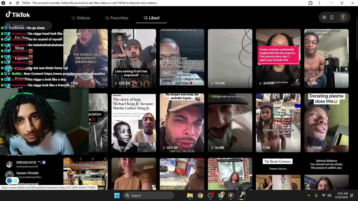Click the microphone tray icon

click(x=316, y=195)
